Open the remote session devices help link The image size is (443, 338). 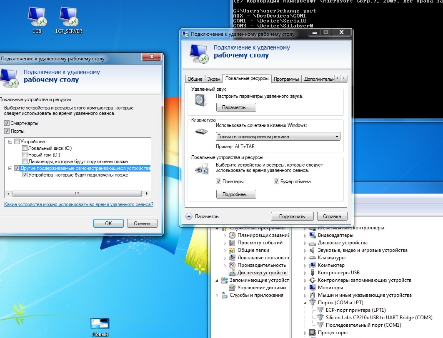(x=79, y=204)
